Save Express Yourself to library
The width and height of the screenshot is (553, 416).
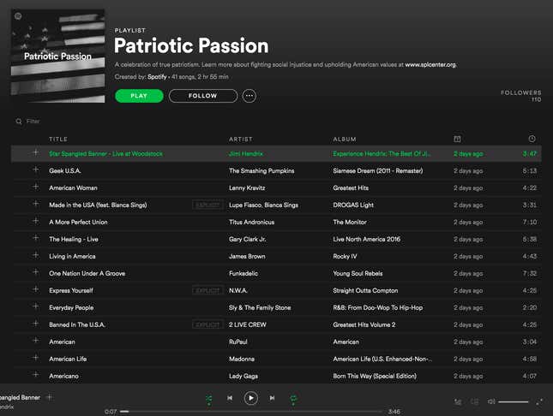[x=36, y=289]
